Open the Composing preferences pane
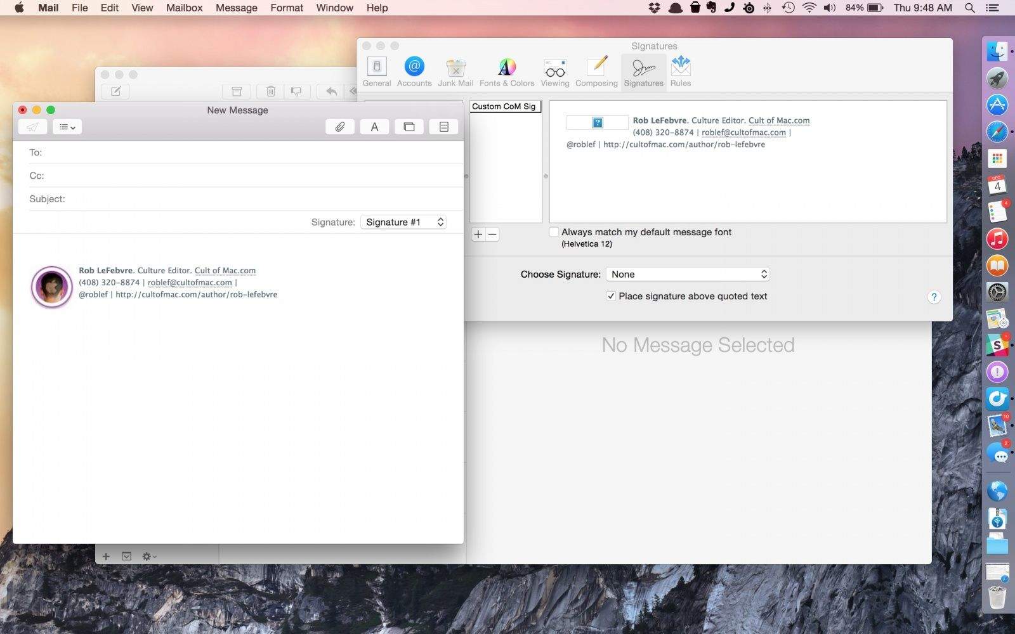The image size is (1015, 634). pos(596,70)
